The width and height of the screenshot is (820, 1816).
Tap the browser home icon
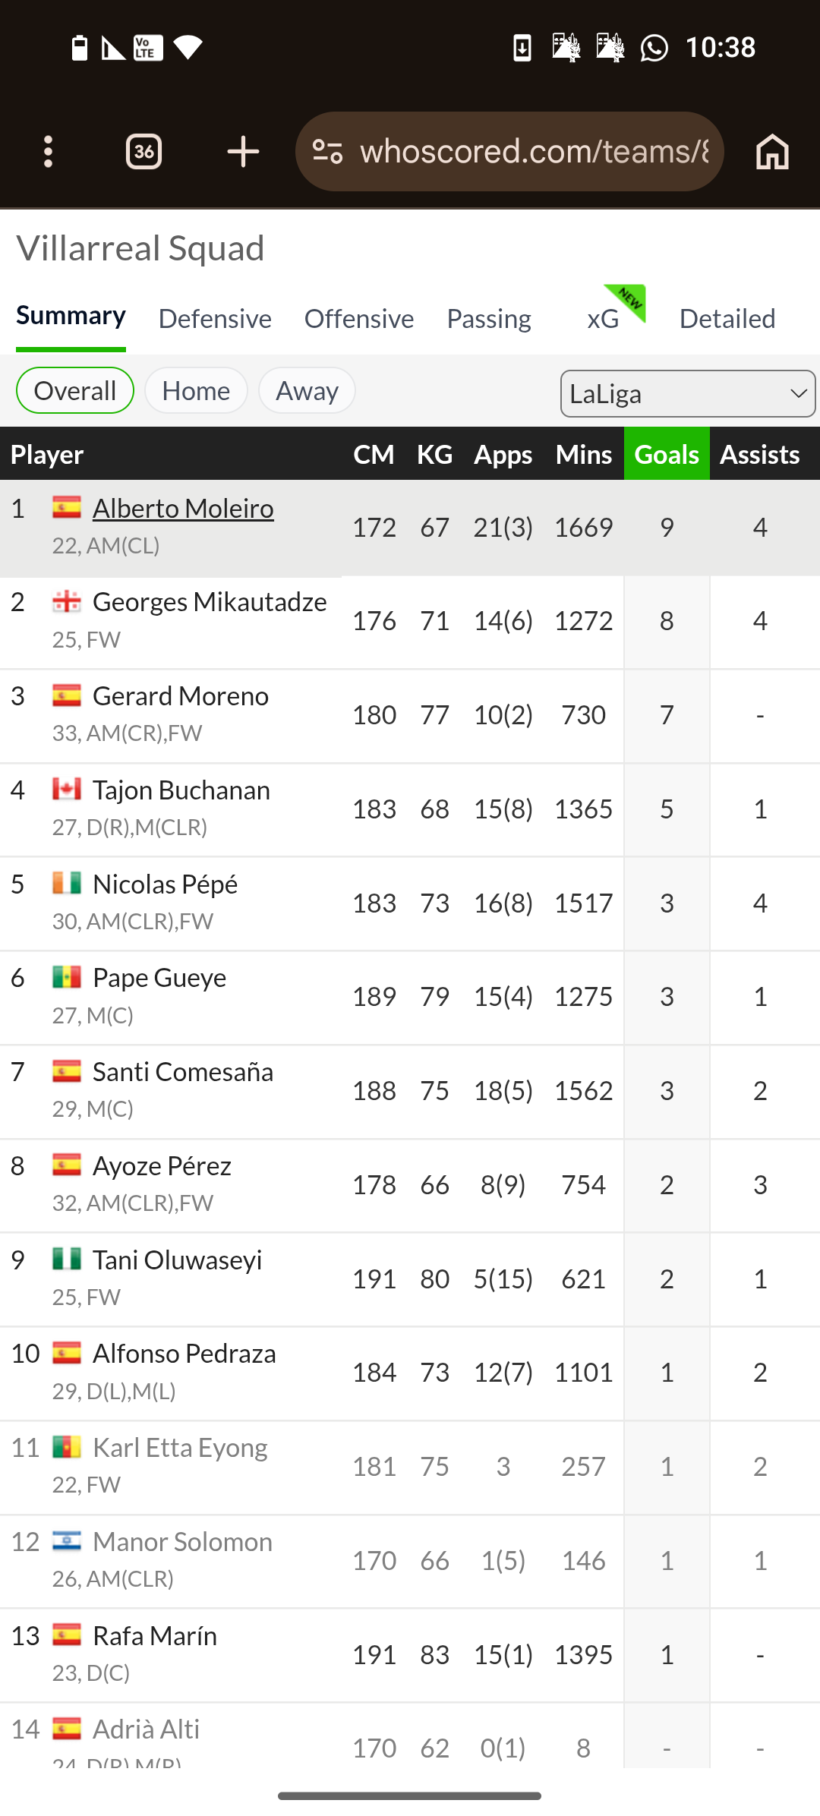click(x=772, y=152)
